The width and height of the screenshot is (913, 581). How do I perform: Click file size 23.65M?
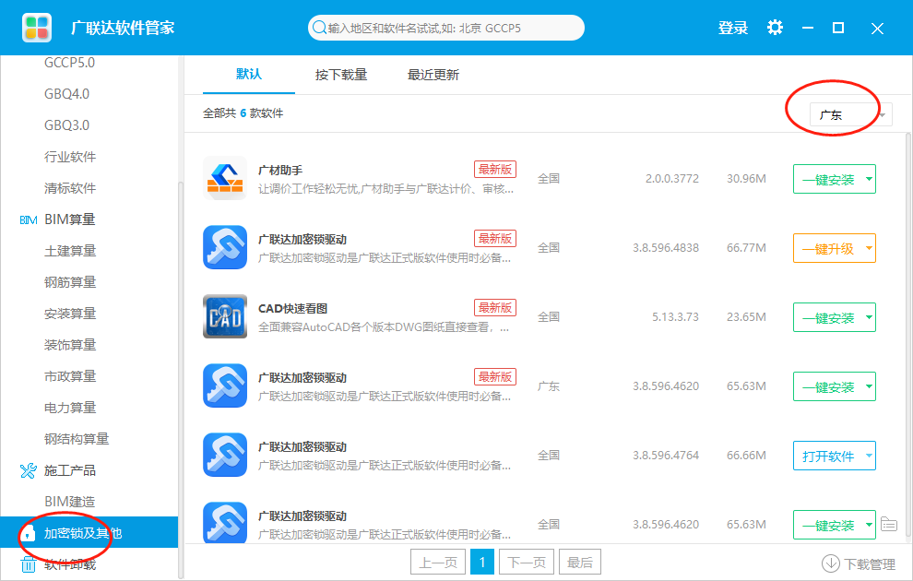(746, 317)
